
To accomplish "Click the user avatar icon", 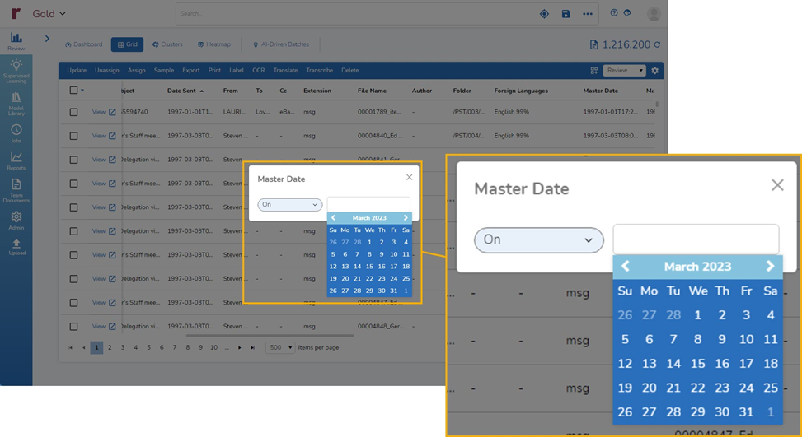I will (654, 14).
